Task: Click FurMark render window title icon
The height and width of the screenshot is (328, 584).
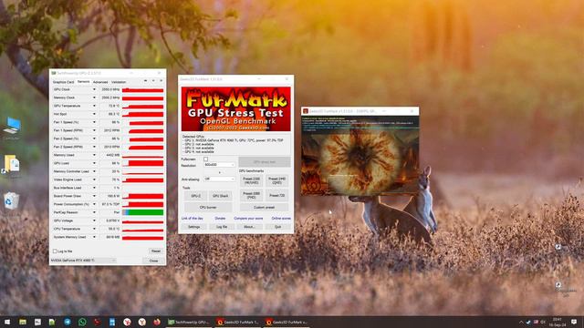Action: coord(306,111)
